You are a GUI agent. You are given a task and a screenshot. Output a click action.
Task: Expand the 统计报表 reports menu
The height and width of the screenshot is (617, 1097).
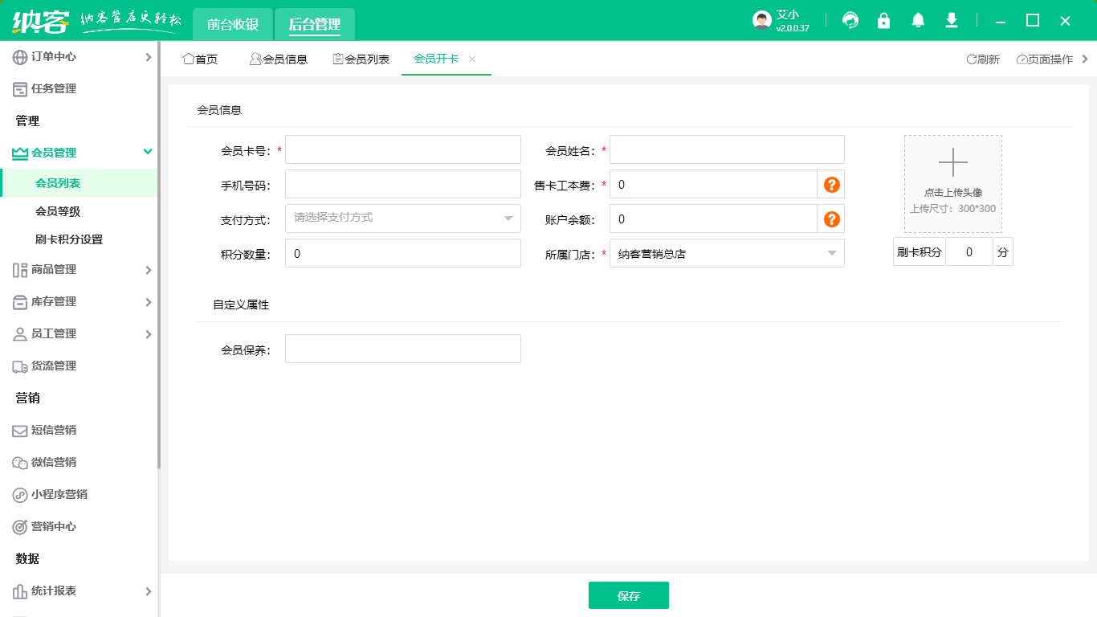(80, 590)
